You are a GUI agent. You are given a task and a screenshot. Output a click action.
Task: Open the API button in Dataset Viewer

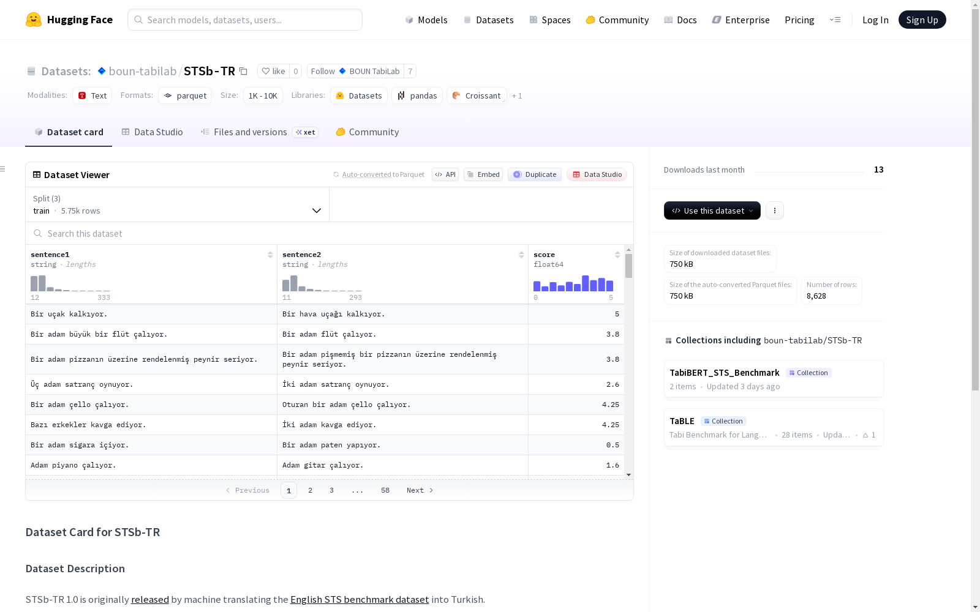(x=445, y=174)
